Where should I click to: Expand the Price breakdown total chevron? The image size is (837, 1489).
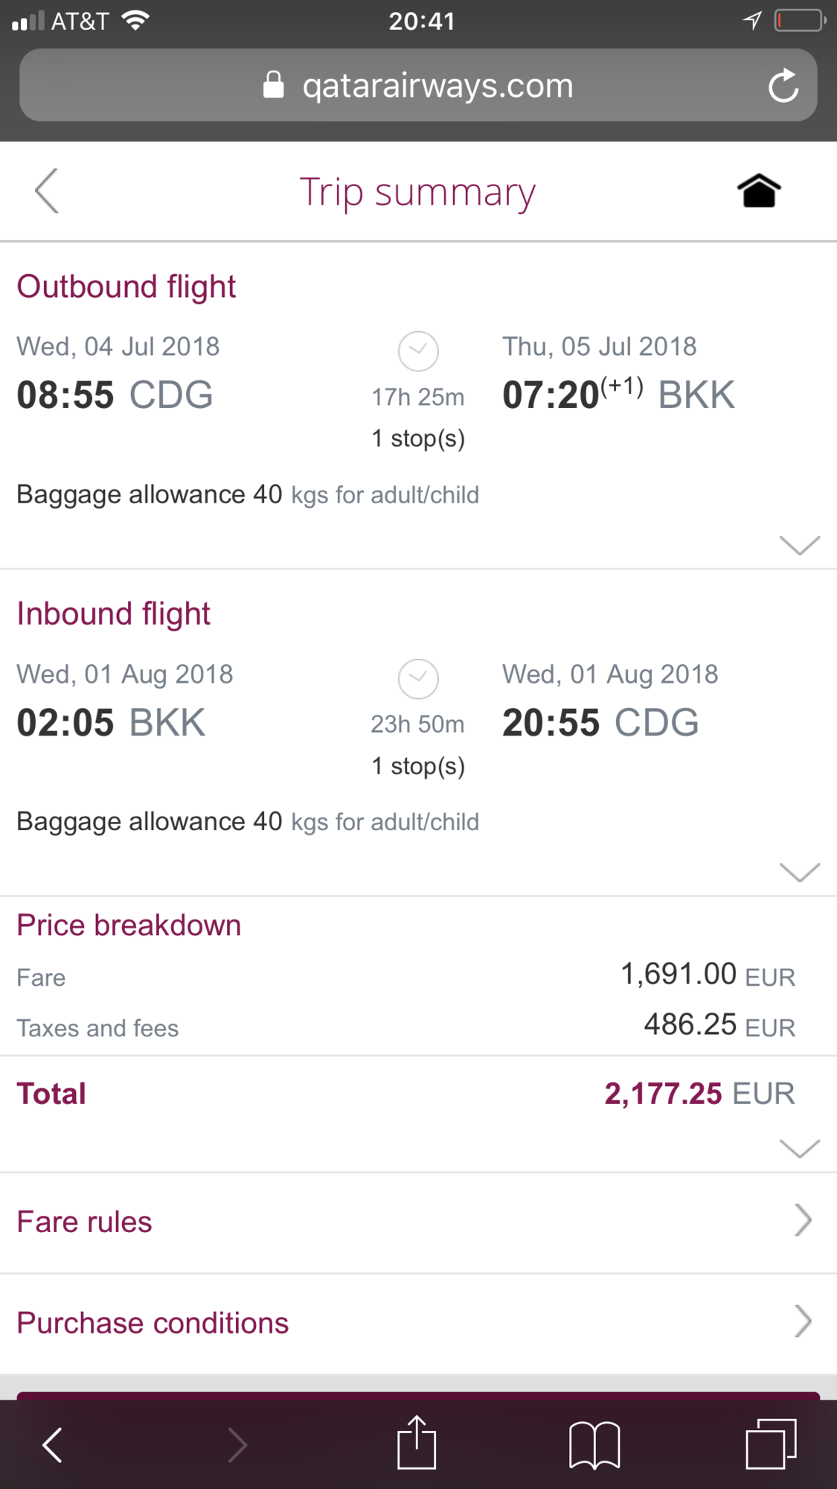pos(800,1148)
